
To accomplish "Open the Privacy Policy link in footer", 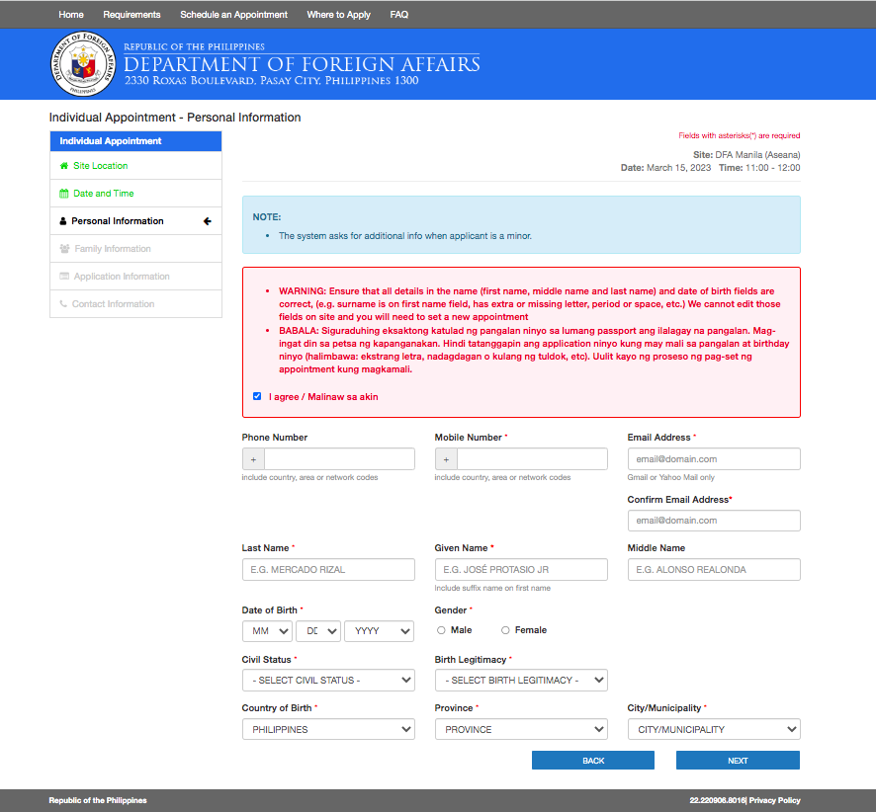I will pos(775,800).
